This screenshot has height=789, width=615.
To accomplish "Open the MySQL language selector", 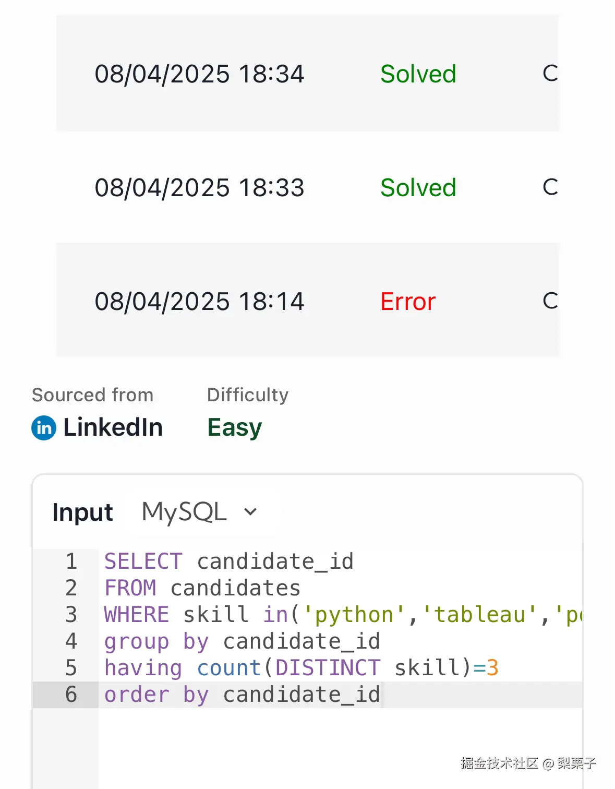I will pyautogui.click(x=185, y=512).
